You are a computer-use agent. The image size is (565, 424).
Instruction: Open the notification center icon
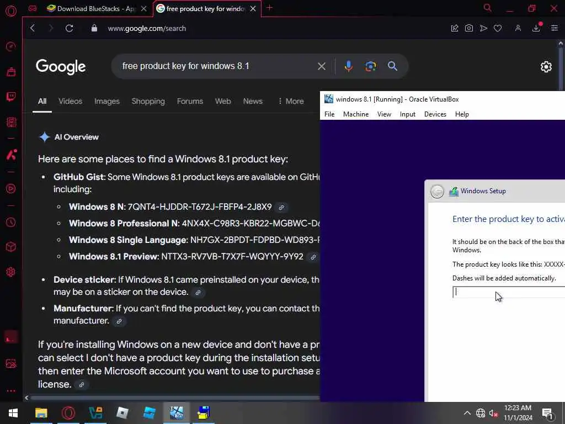pyautogui.click(x=547, y=413)
